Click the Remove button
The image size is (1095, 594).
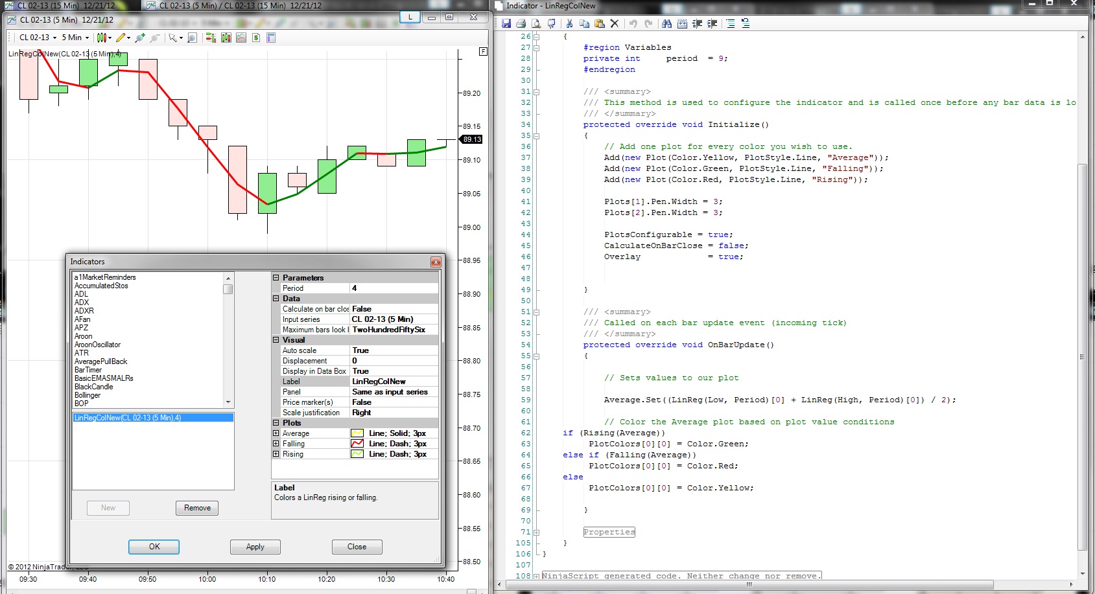[x=197, y=508]
